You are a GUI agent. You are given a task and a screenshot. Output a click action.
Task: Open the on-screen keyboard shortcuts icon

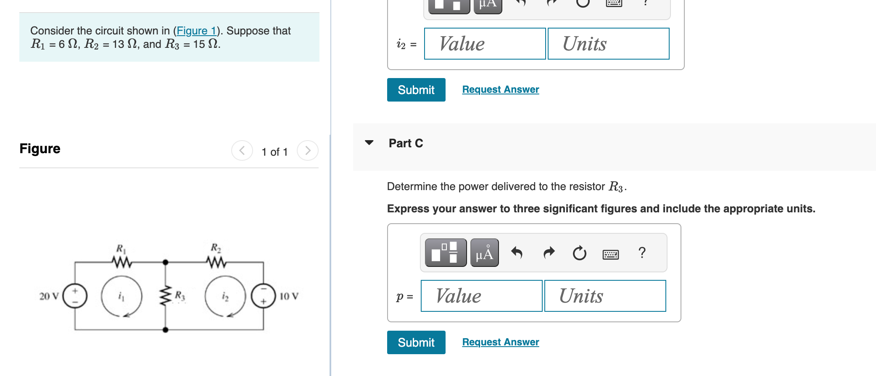[611, 253]
